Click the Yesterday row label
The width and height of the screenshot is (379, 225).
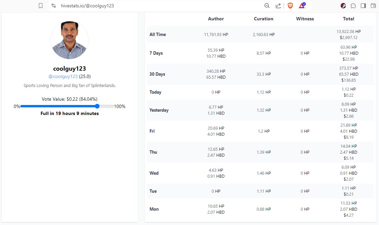159,110
